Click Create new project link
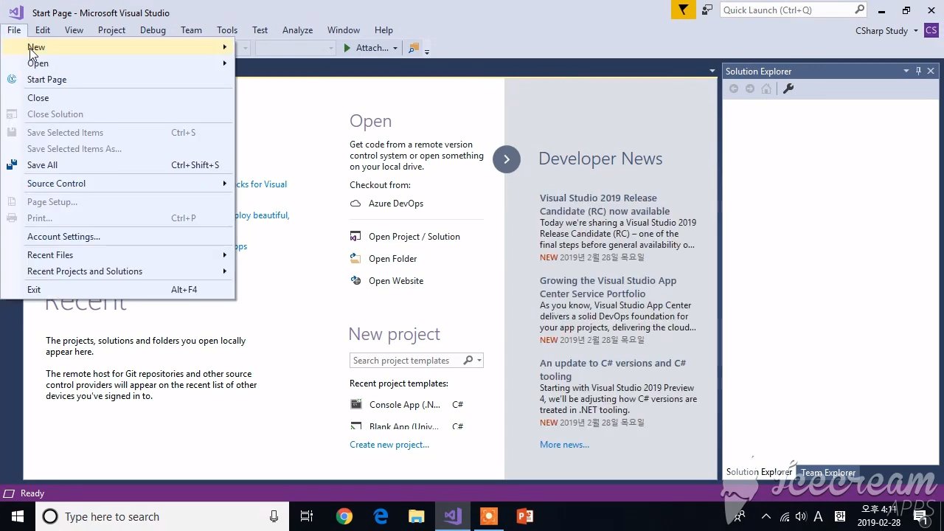 389,445
